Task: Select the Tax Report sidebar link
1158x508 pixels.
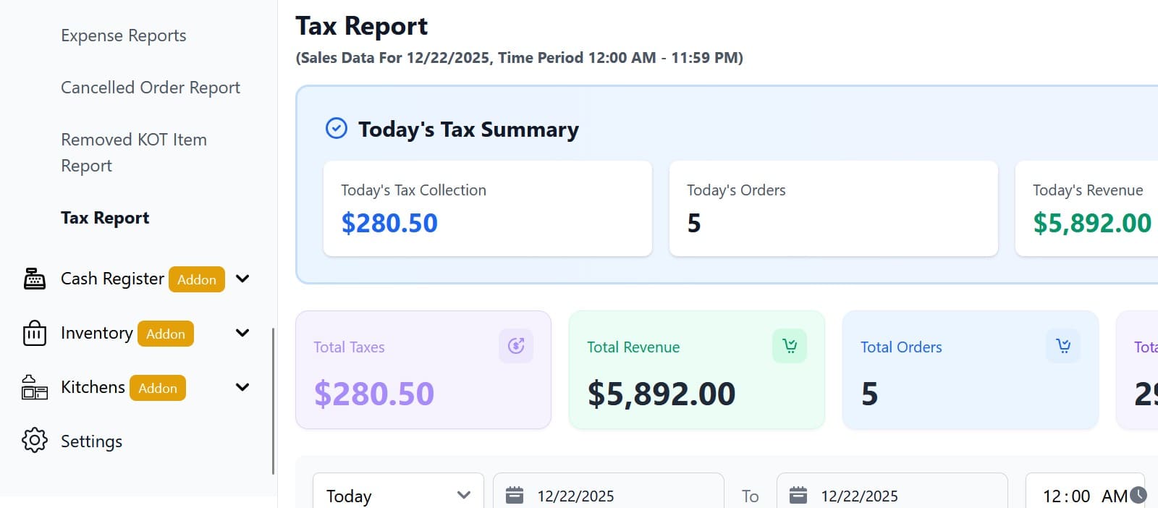Action: tap(105, 218)
